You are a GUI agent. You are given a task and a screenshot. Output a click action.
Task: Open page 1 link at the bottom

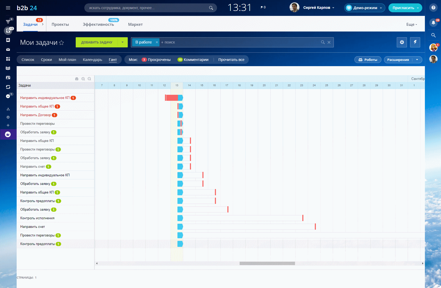tap(36, 278)
